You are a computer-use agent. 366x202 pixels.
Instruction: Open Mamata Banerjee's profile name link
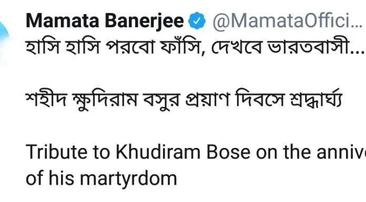(105, 21)
